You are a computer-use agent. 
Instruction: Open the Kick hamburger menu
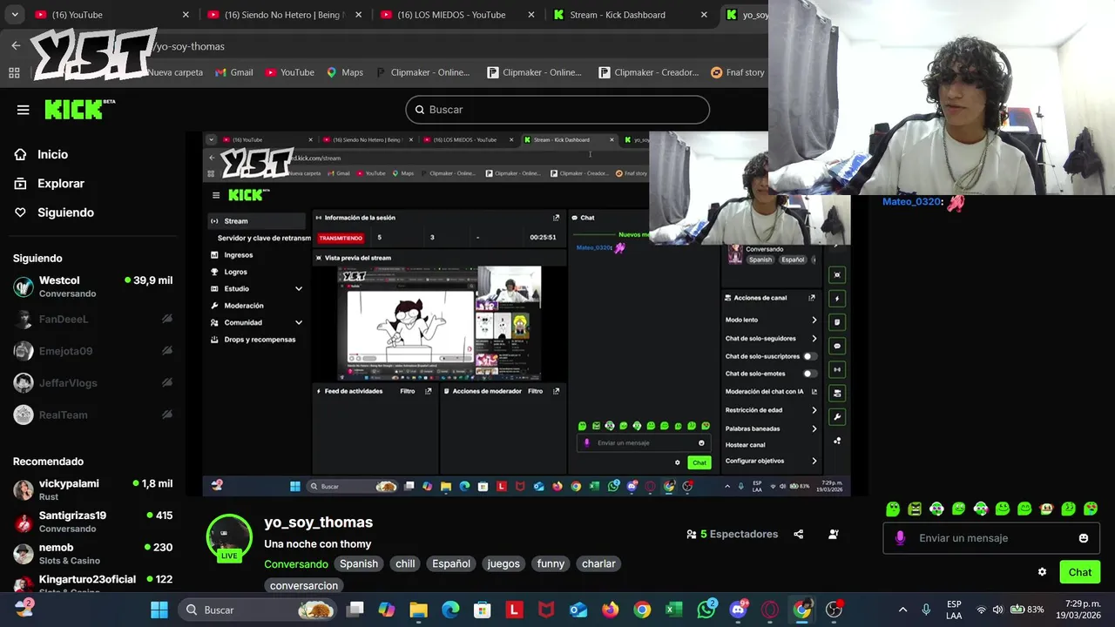pyautogui.click(x=23, y=110)
